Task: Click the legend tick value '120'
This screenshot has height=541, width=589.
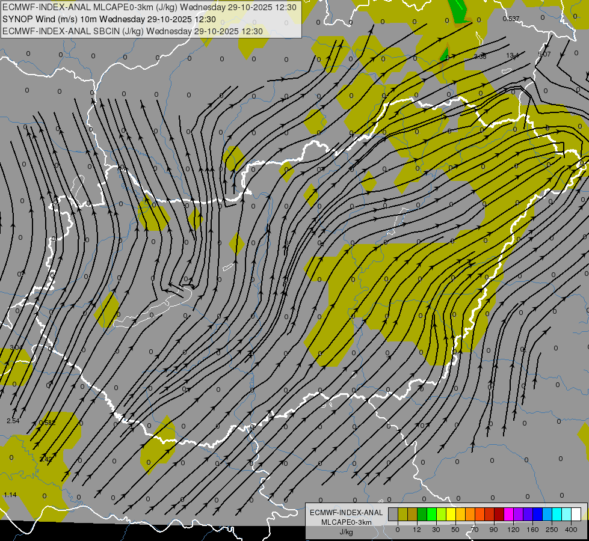Action: (x=514, y=530)
